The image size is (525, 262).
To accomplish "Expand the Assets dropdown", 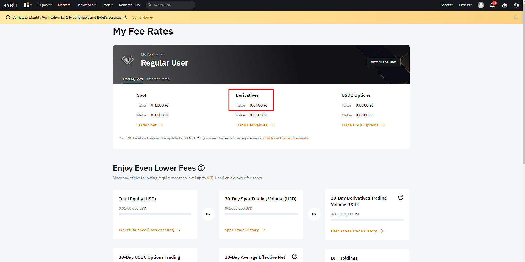I will click(447, 5).
